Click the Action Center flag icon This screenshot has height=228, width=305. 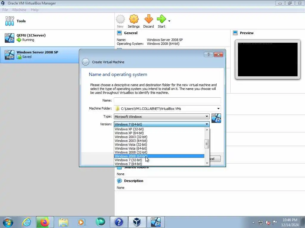[x=275, y=222]
